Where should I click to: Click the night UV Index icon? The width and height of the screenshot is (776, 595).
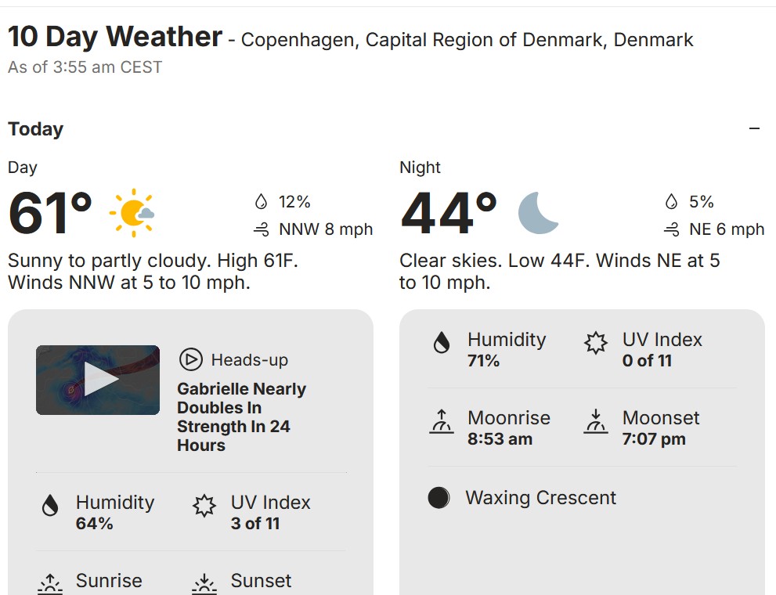point(596,343)
